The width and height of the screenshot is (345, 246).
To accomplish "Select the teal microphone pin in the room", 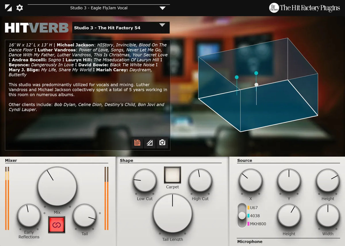I will [x=237, y=77].
